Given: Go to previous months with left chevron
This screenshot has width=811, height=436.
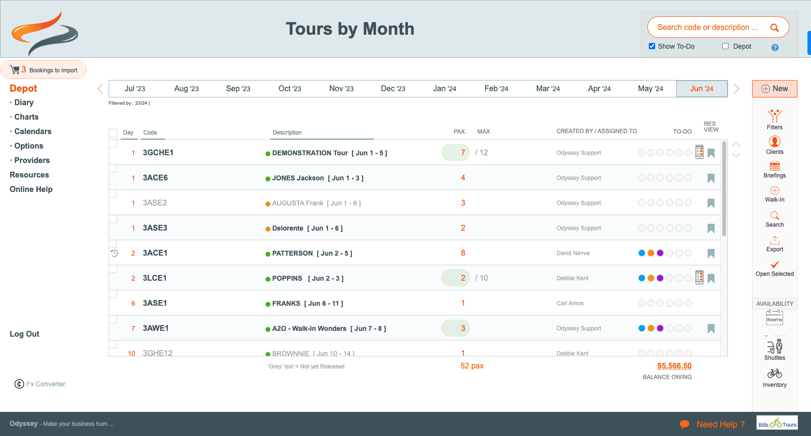Looking at the screenshot, I should point(100,89).
